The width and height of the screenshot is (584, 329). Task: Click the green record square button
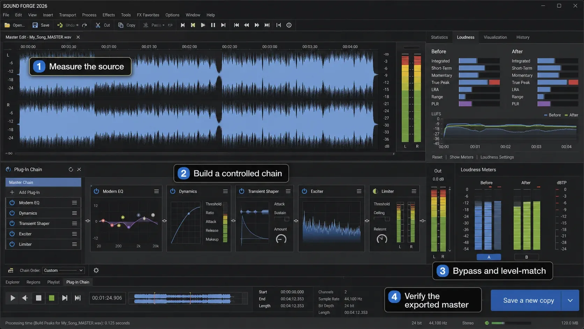pyautogui.click(x=51, y=298)
